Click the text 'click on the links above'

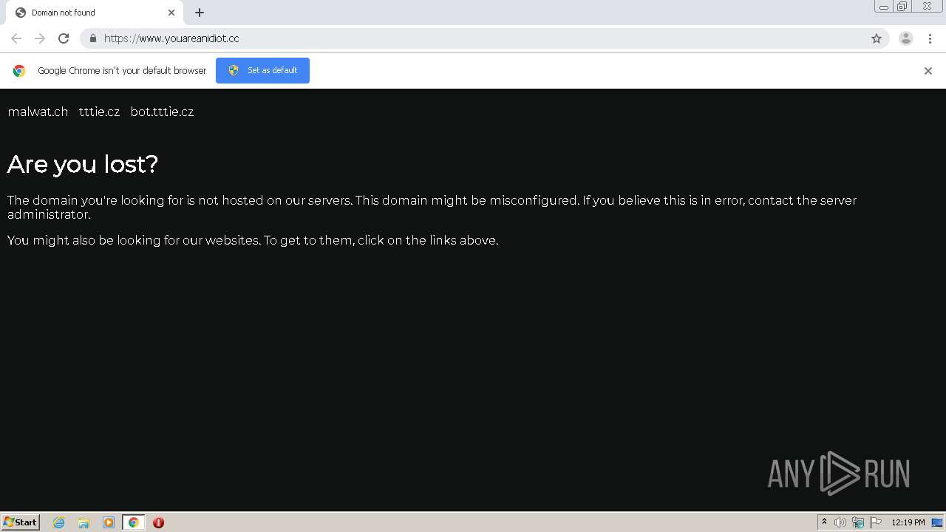coord(426,240)
